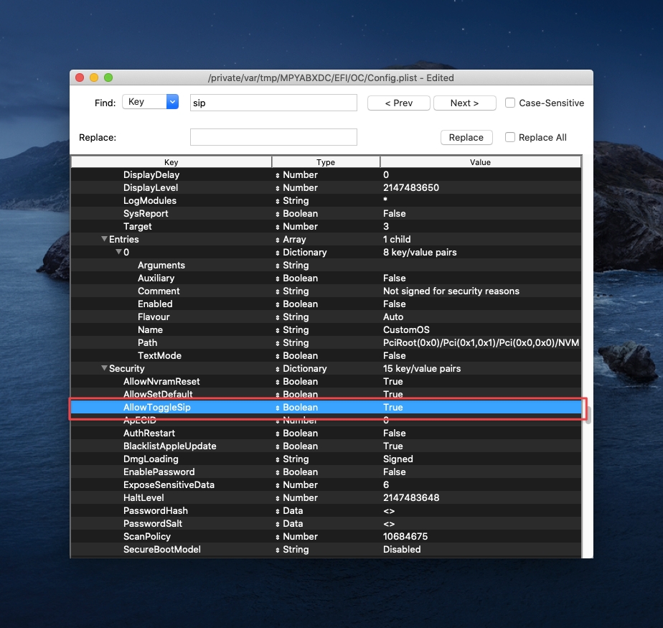This screenshot has width=663, height=628.
Task: Collapse the Security dictionary triangle
Action: pyautogui.click(x=104, y=369)
